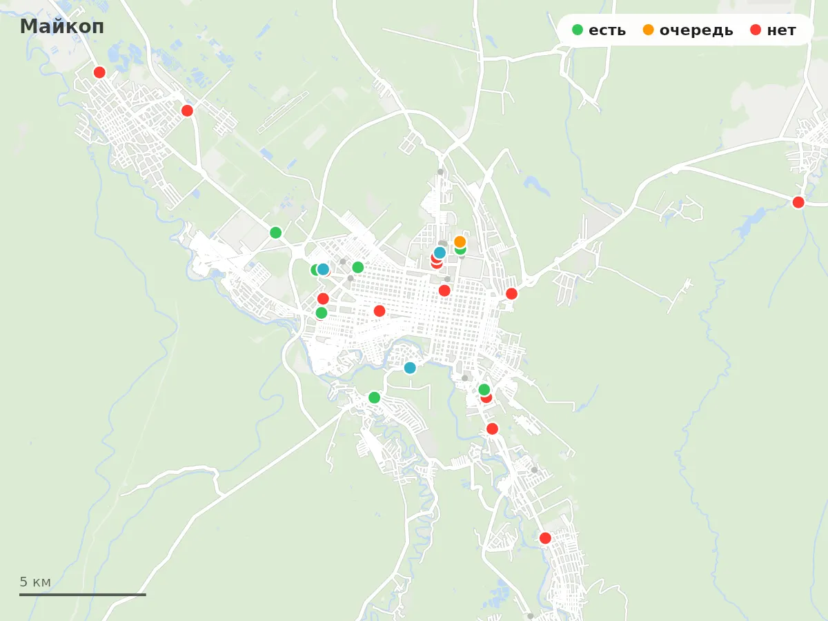Image resolution: width=828 pixels, height=621 pixels.
Task: Click the red "нет" legend entry
Action: click(773, 30)
